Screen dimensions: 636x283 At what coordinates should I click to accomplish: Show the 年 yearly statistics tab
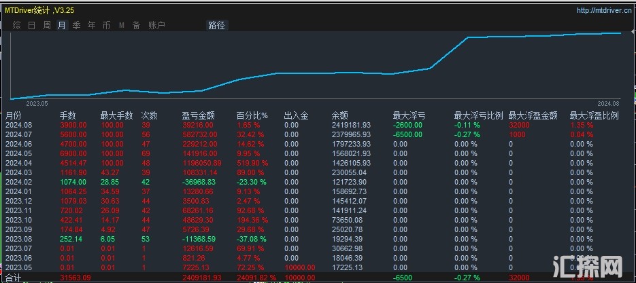point(92,25)
